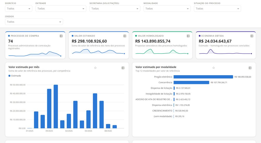Screen dimensions: 261x143
Task: Expand the Secretaria (Solicitações) filter
Action: coord(115,9)
